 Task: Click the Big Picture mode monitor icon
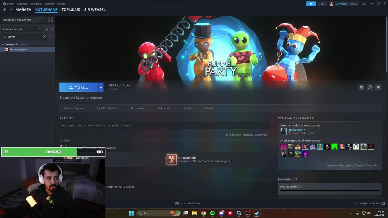pyautogui.click(x=364, y=4)
